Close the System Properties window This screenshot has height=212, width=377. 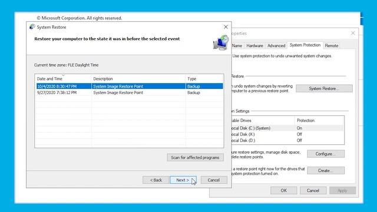click(x=353, y=33)
